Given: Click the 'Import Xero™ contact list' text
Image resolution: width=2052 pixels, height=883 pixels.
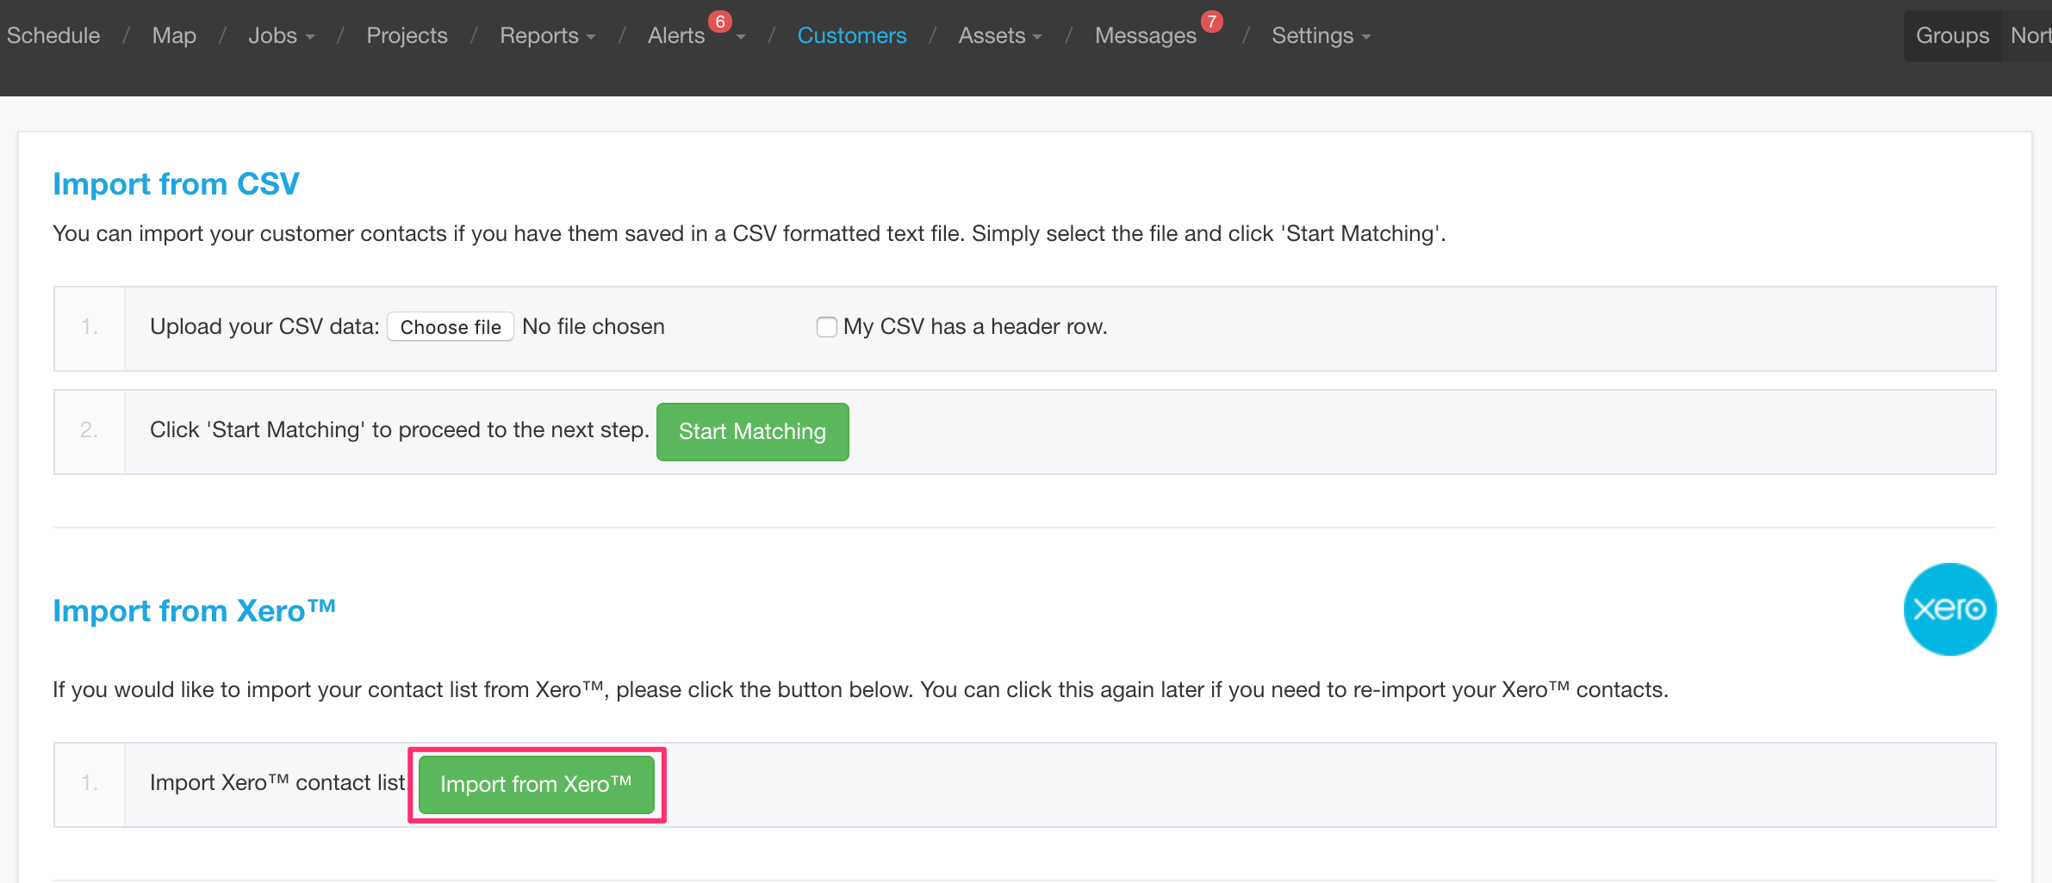Looking at the screenshot, I should coord(277,782).
